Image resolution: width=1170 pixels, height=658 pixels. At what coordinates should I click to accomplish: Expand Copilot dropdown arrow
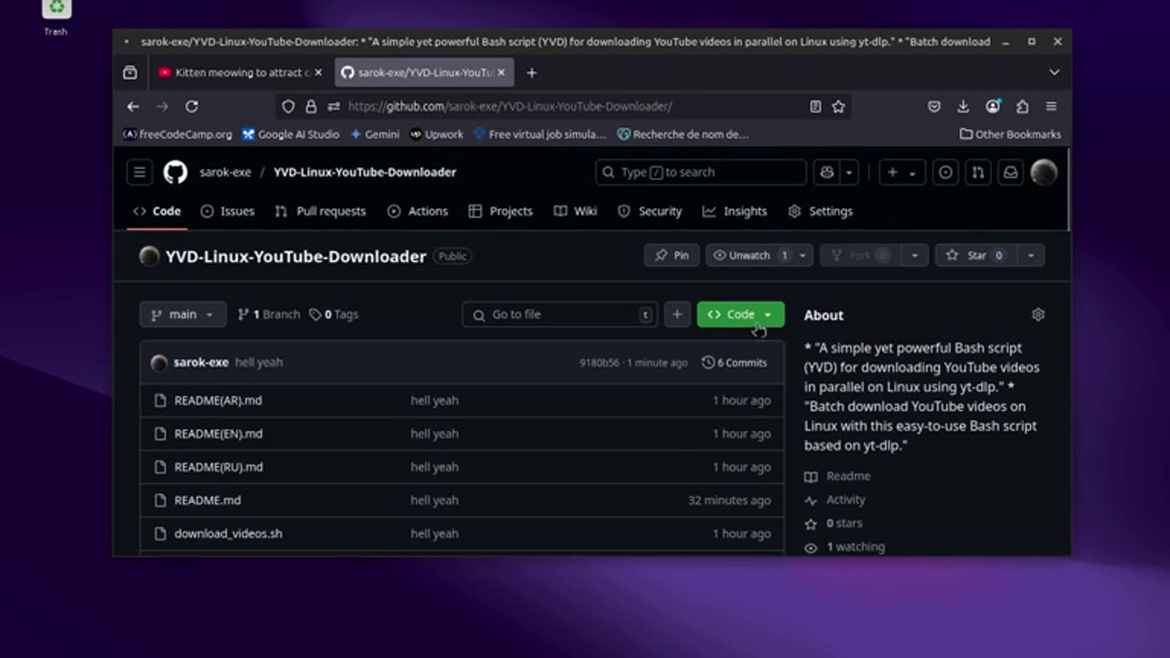(849, 172)
